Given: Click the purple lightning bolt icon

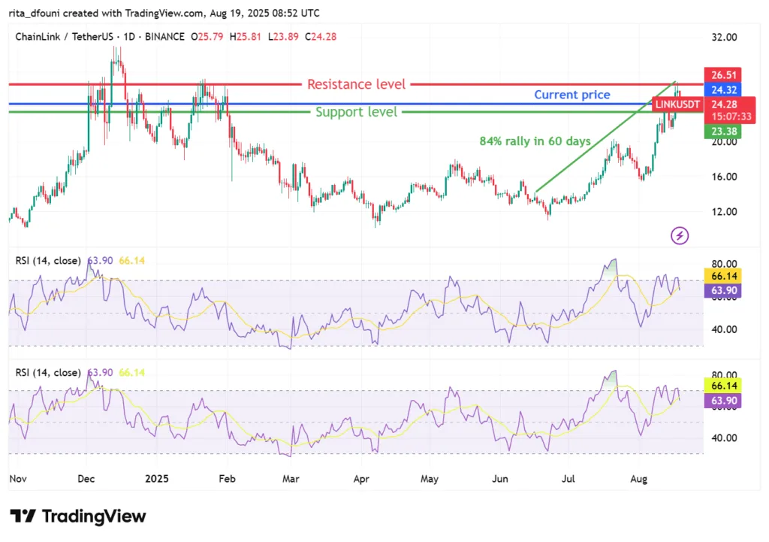Looking at the screenshot, I should click(x=680, y=236).
